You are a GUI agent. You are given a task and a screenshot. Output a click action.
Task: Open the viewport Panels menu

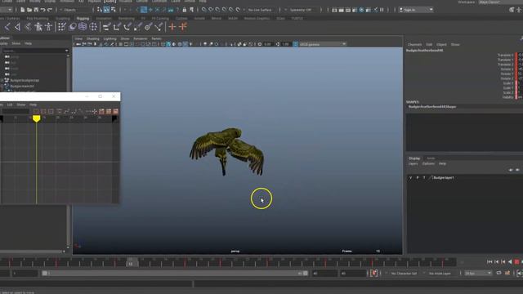(156, 38)
